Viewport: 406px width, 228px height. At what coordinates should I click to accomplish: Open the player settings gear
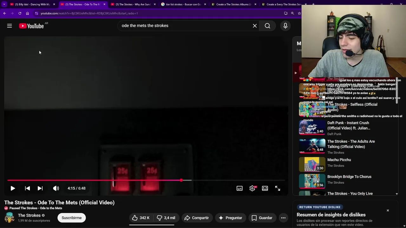coord(252,188)
